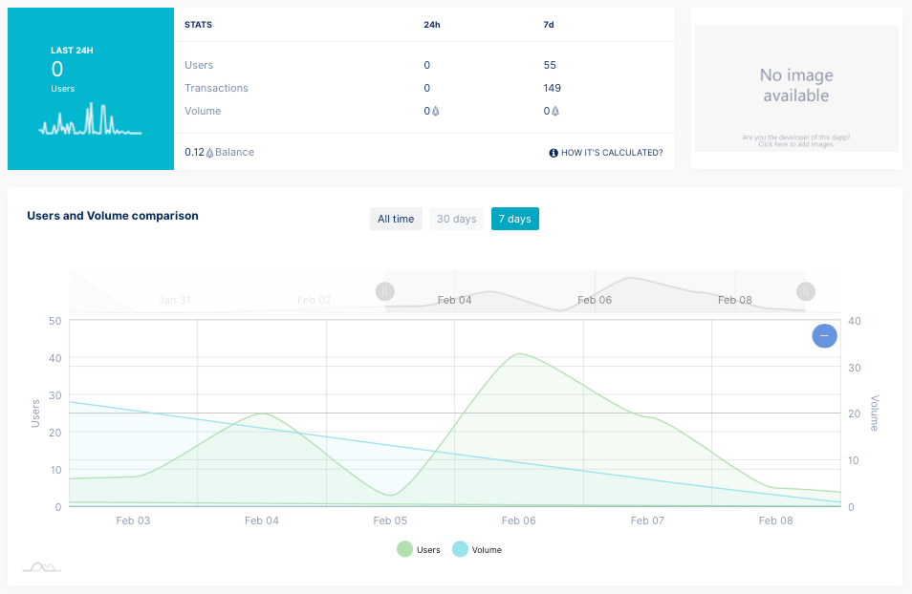Toggle the Users legend label text

point(428,550)
